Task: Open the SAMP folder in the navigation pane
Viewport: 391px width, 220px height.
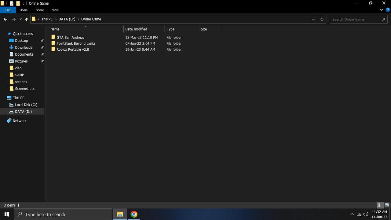Action: pyautogui.click(x=19, y=75)
